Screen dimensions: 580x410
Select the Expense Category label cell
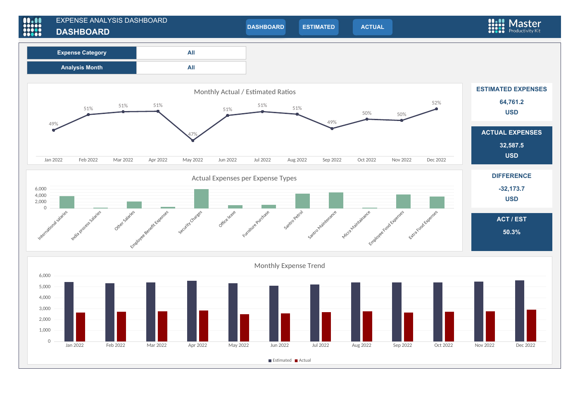coord(82,53)
